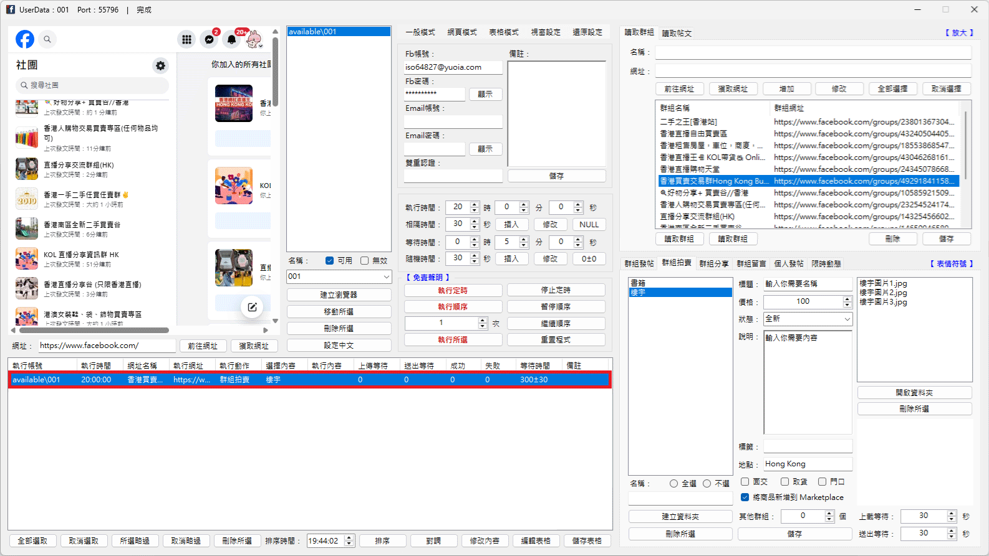This screenshot has width=989, height=556.
Task: Click the 上載等待 stepper arrows
Action: click(952, 516)
